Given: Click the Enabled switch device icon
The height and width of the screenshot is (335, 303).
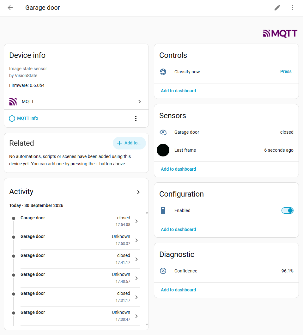Looking at the screenshot, I should click(163, 210).
